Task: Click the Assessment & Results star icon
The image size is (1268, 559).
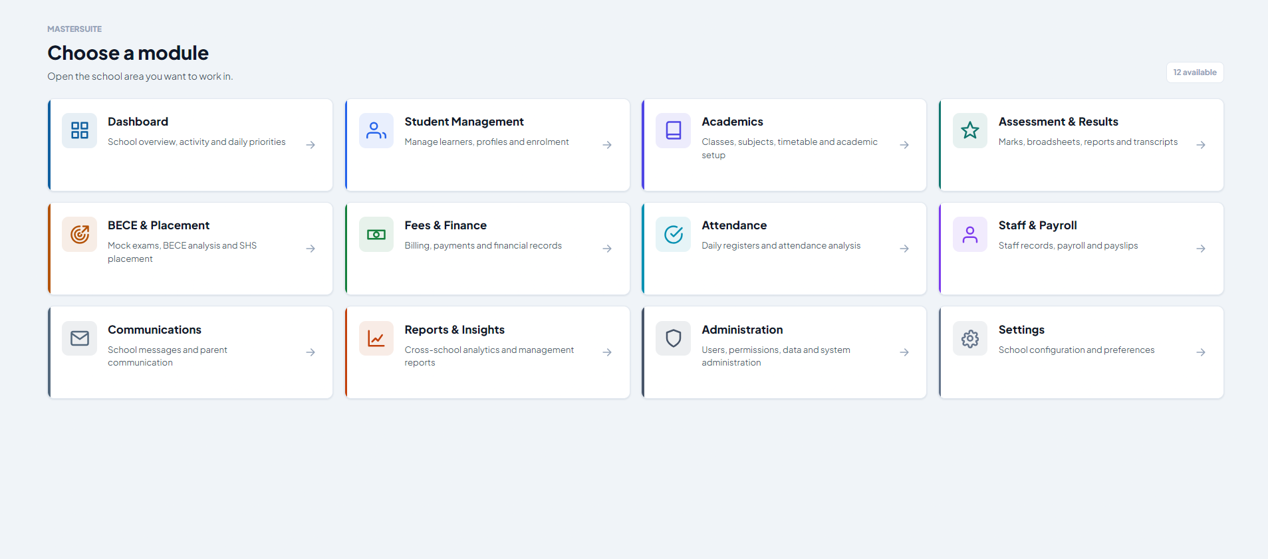Action: point(970,130)
